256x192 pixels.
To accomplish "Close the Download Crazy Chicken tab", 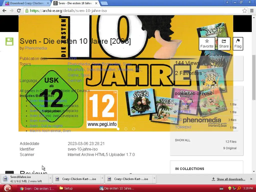I will pyautogui.click(x=48, y=3).
